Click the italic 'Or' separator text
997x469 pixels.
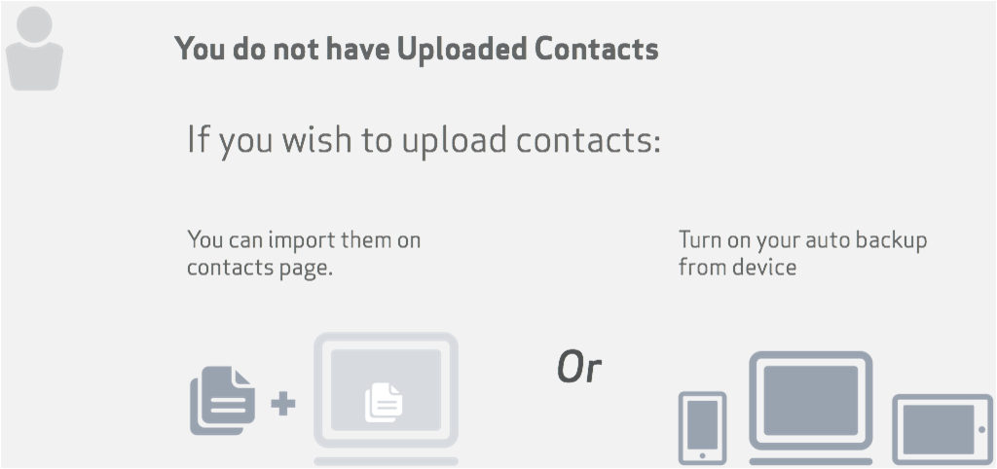578,368
